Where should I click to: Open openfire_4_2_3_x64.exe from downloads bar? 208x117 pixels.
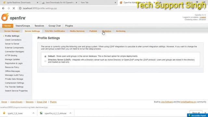pos(55,113)
